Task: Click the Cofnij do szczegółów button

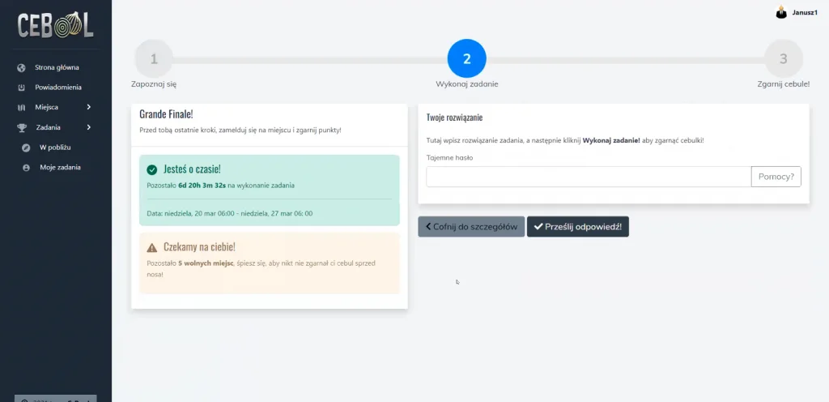Action: click(x=472, y=226)
